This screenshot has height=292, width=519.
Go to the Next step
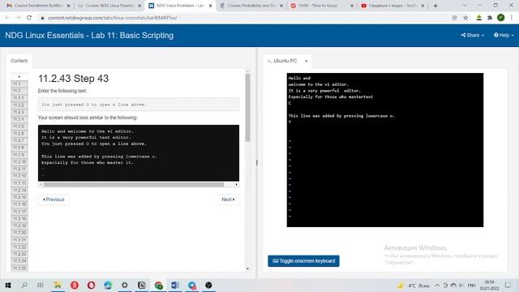click(228, 200)
